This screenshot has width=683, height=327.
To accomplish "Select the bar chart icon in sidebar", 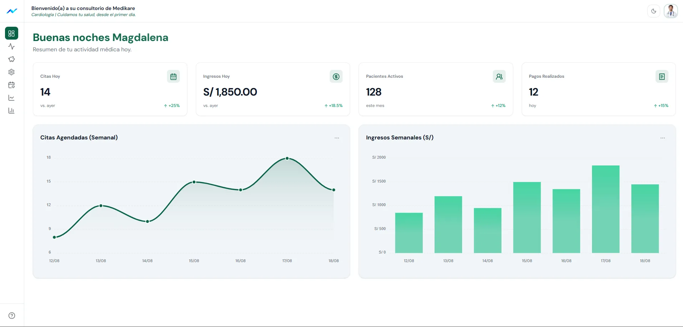I will point(11,111).
